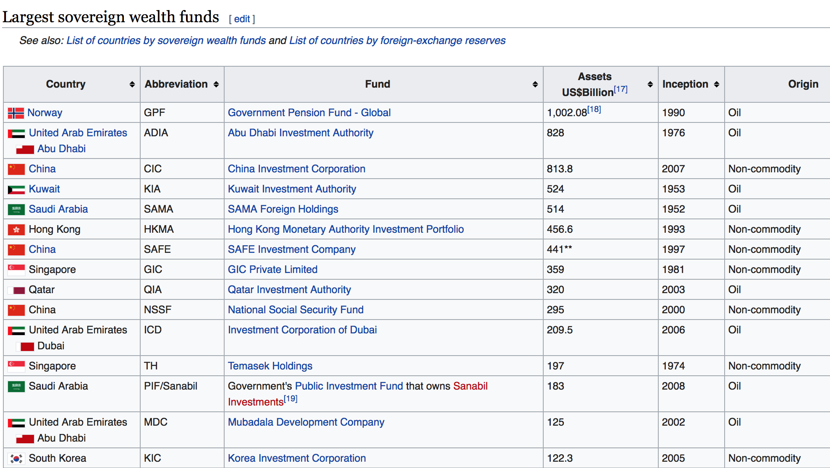Click the Norway flag icon
The image size is (830, 468).
(x=16, y=112)
